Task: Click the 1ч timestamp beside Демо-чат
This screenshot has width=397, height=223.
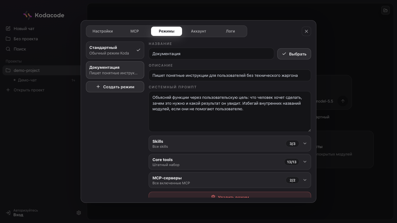Action: click(73, 80)
